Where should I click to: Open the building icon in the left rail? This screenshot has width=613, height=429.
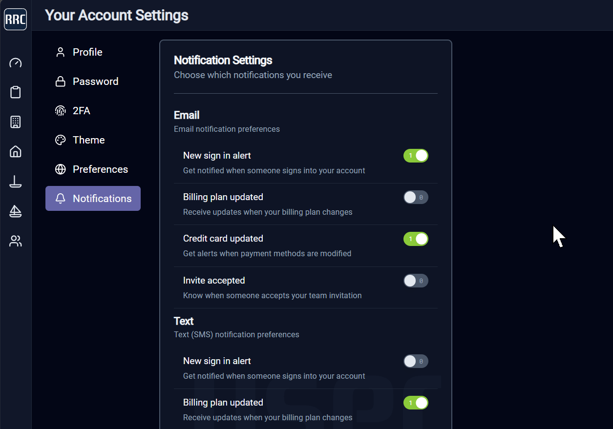click(15, 122)
